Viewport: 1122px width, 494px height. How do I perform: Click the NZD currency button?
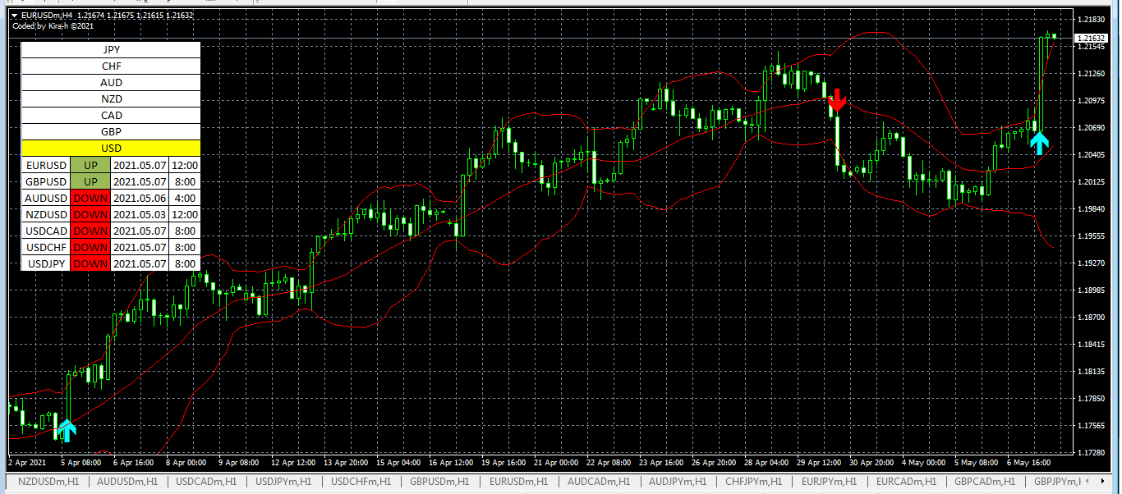click(x=111, y=99)
